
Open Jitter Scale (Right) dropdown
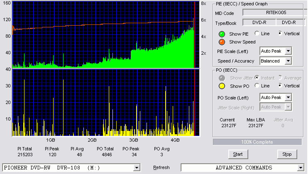288,107
